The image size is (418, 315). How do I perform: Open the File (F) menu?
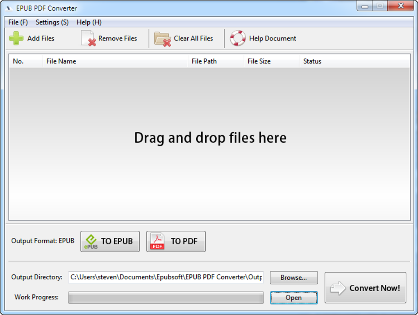pos(18,22)
